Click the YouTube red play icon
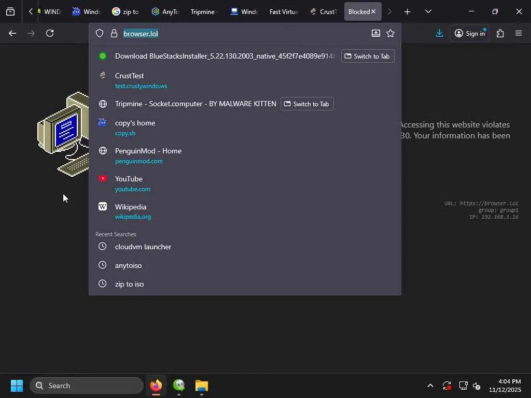 pyautogui.click(x=103, y=178)
